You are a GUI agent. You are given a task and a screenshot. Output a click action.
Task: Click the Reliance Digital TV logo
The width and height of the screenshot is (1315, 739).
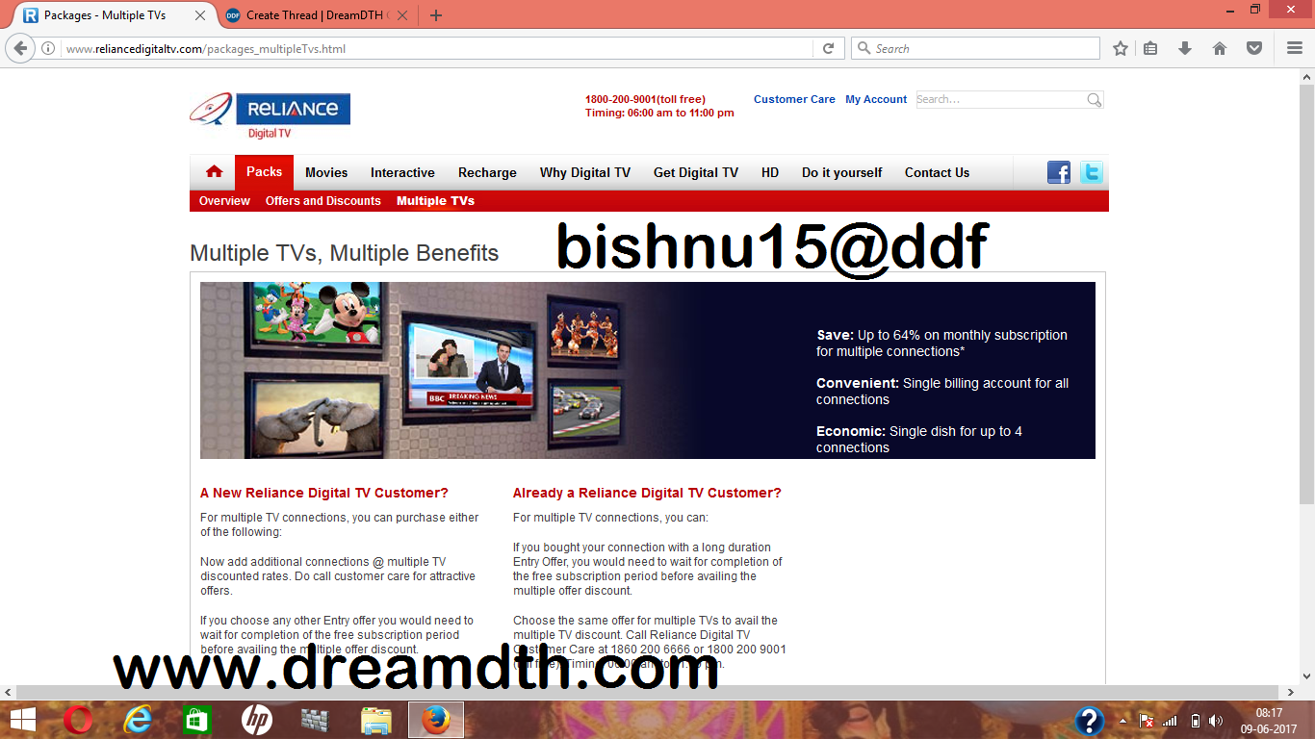(x=270, y=115)
